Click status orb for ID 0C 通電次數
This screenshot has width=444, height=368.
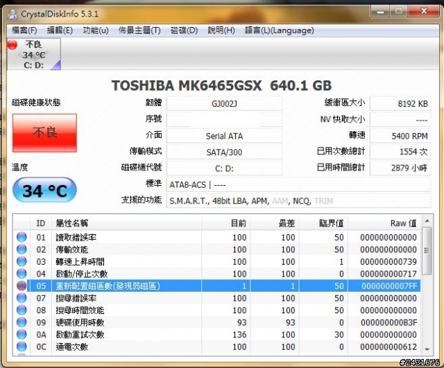tap(22, 347)
